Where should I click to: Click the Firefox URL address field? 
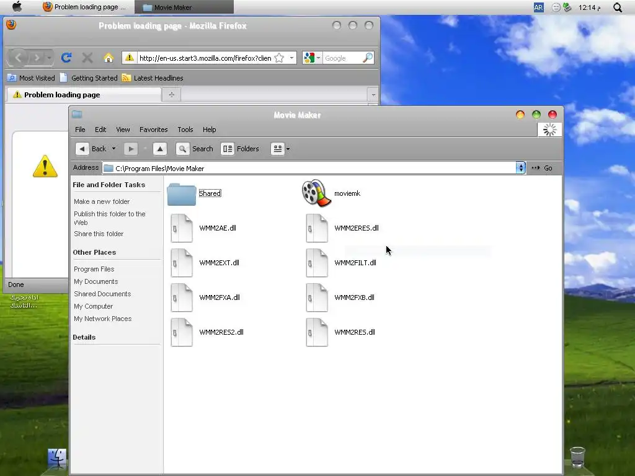point(205,58)
